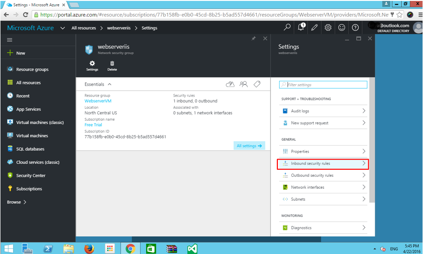The width and height of the screenshot is (423, 254).
Task: Open Network interfaces setting
Action: tap(323, 187)
